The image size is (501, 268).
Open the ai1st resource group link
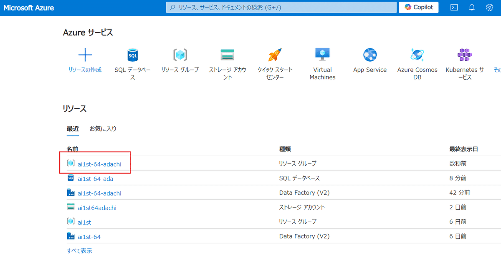[84, 223]
